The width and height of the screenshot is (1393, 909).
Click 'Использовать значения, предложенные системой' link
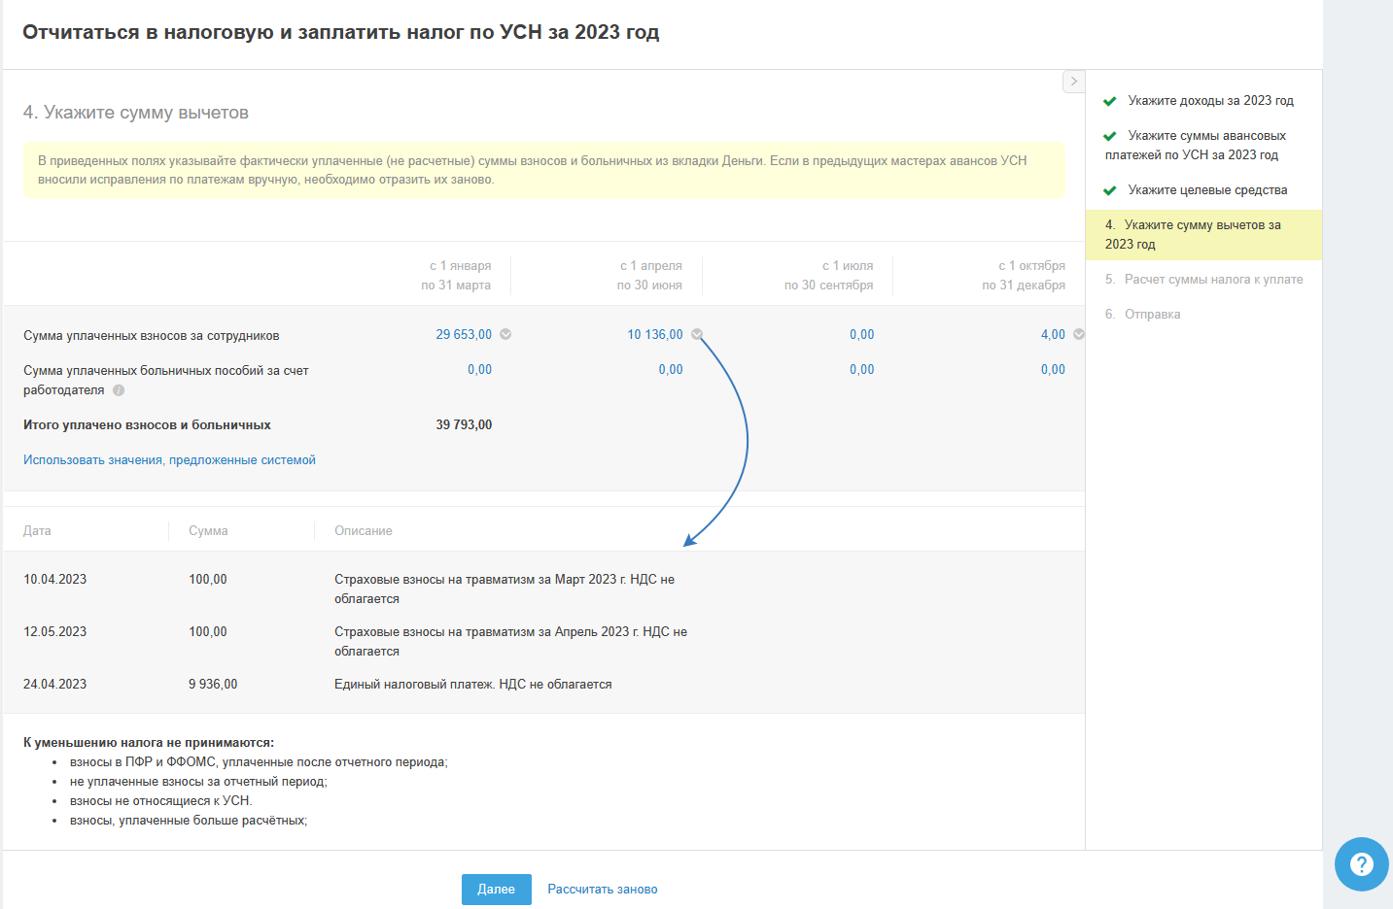pos(169,460)
